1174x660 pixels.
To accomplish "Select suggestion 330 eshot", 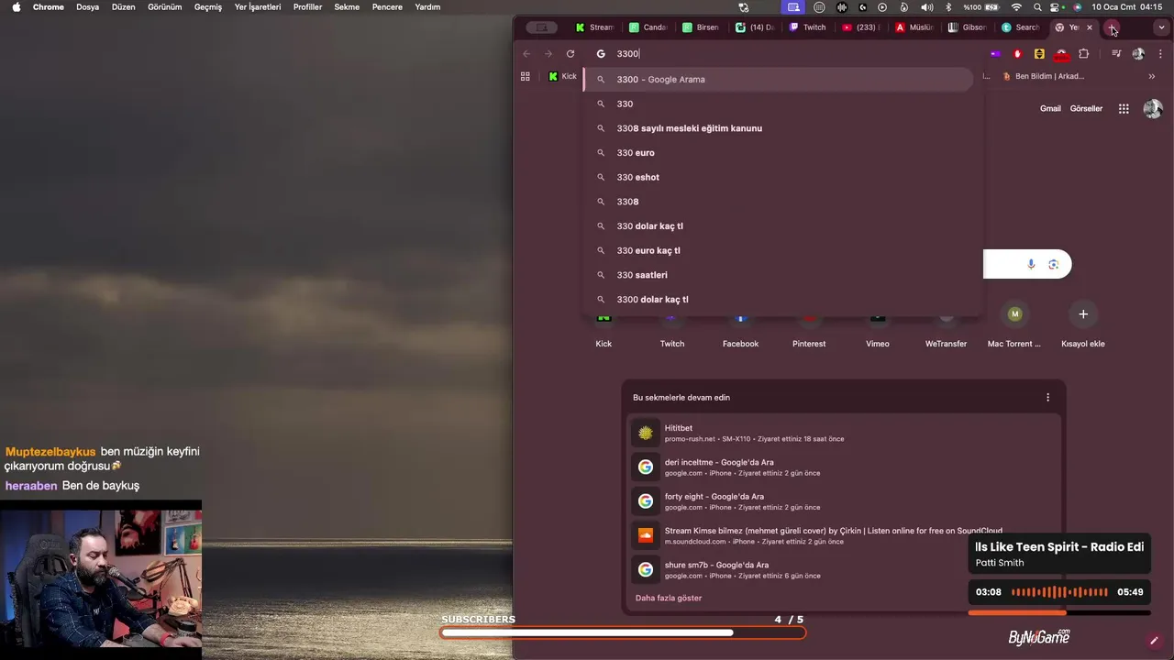I will click(779, 177).
